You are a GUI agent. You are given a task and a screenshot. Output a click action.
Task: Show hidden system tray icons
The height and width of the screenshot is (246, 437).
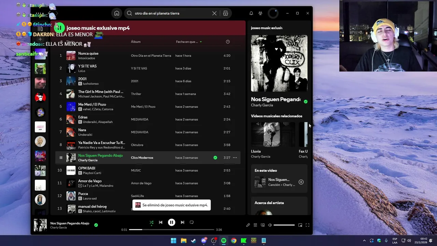tap(364, 241)
